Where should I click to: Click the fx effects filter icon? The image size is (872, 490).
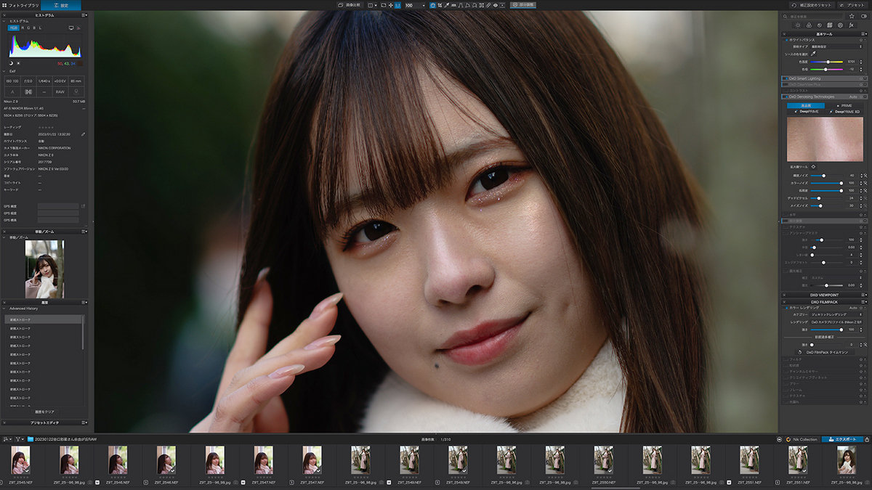[851, 25]
